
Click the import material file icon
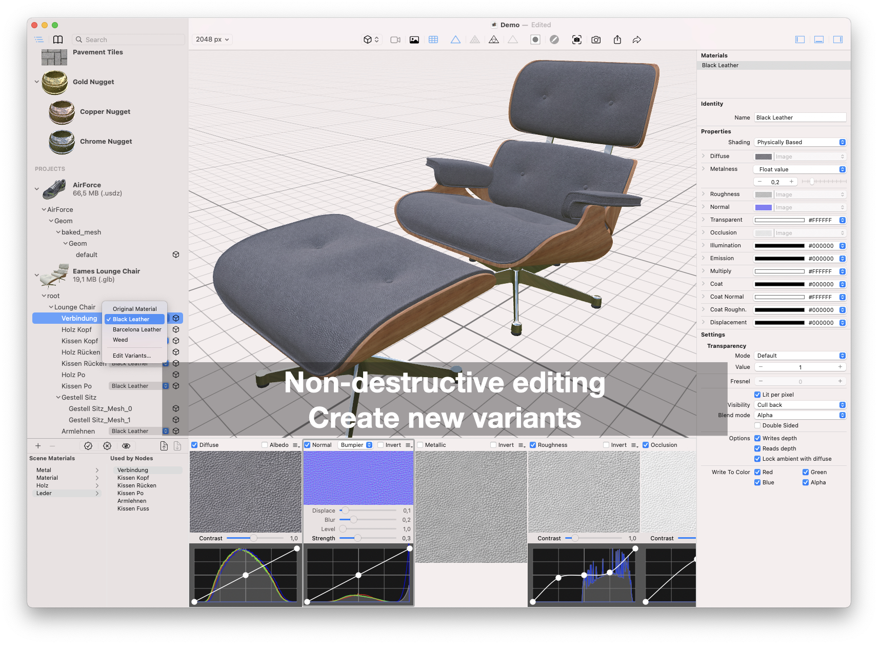[164, 446]
